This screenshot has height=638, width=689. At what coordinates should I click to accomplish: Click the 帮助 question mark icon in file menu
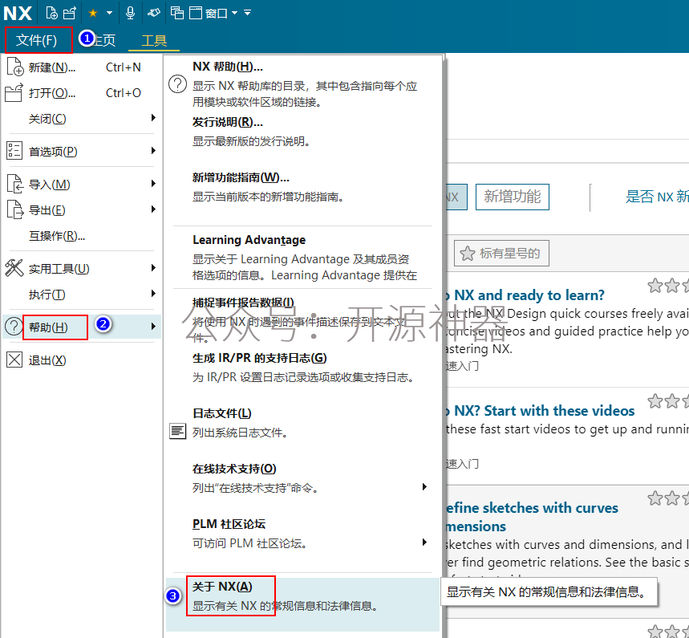tap(14, 327)
